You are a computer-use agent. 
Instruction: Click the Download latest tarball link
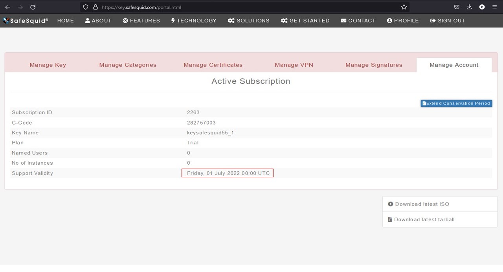pyautogui.click(x=424, y=219)
